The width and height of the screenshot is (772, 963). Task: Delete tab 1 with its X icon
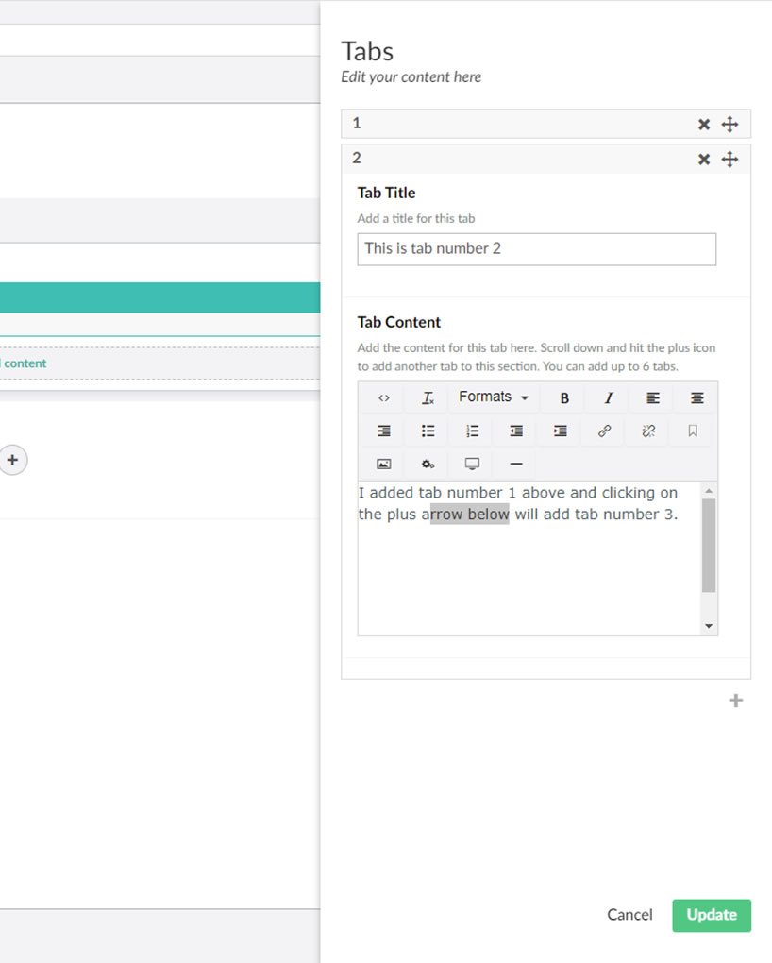click(x=704, y=125)
